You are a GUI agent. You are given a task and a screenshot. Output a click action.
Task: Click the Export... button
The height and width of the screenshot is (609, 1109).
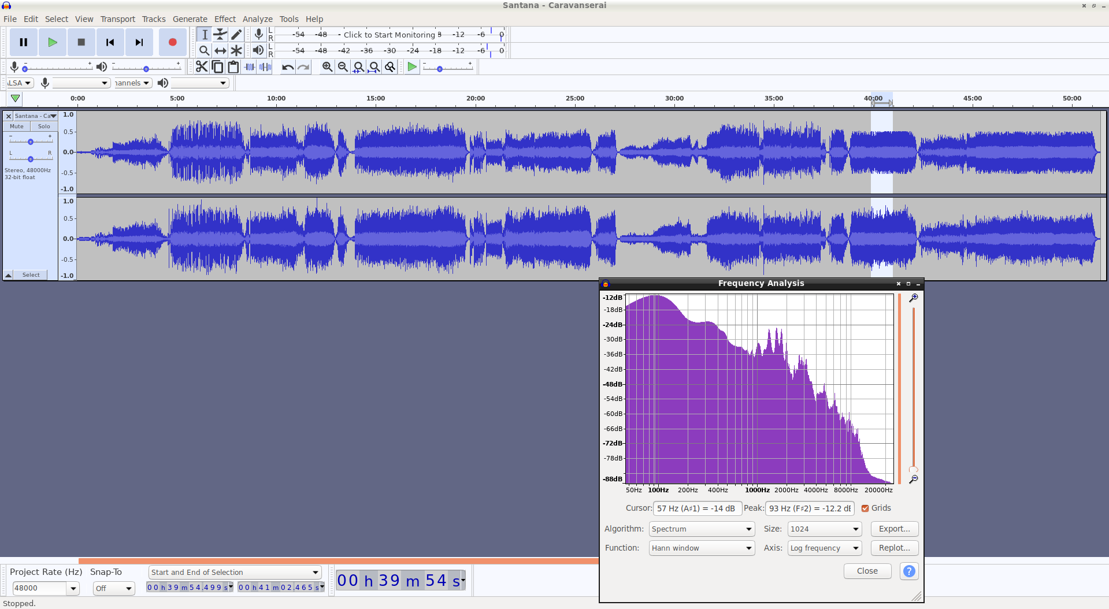(x=894, y=529)
